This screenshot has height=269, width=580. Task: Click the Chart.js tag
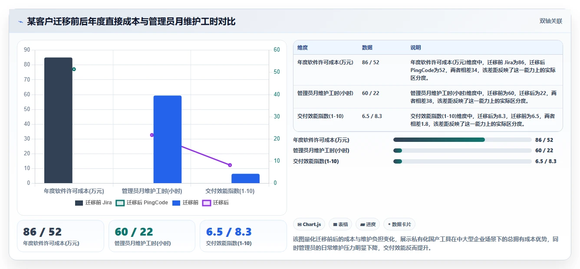pos(309,224)
